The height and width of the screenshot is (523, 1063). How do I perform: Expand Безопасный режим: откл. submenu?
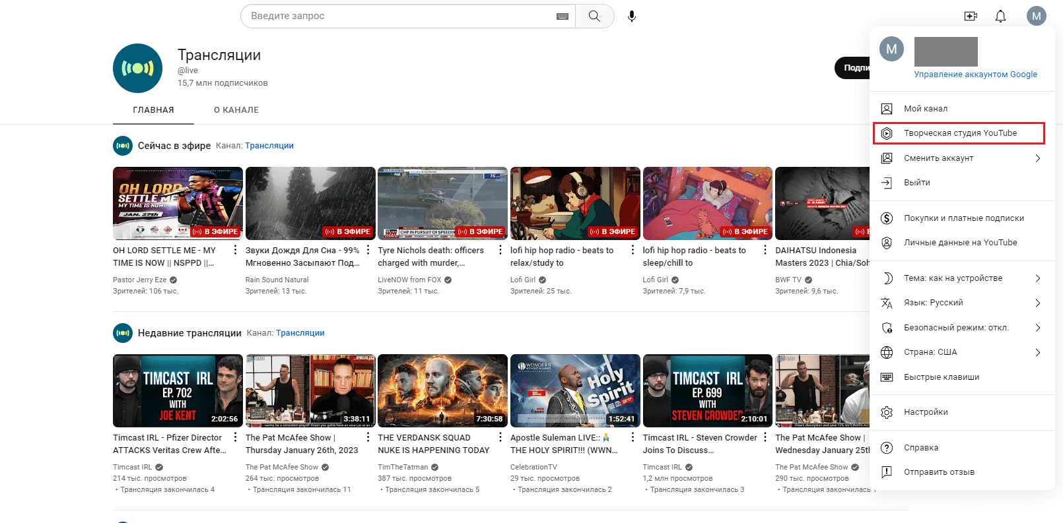(x=1038, y=328)
